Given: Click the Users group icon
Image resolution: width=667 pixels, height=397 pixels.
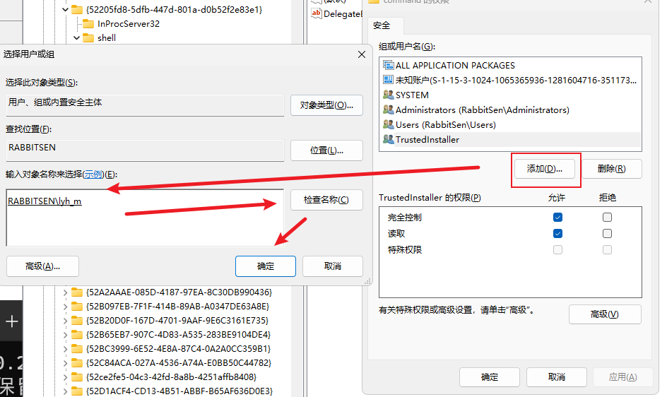Looking at the screenshot, I should (x=388, y=124).
